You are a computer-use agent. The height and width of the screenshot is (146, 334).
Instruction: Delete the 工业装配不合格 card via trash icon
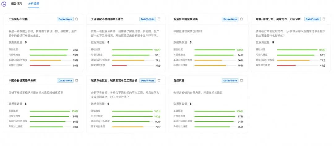[77, 19]
